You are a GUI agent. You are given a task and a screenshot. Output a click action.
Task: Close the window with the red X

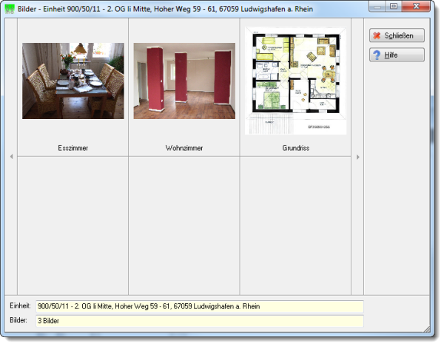tap(416, 6)
